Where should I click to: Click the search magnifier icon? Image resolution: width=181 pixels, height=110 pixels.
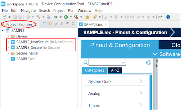click(85, 62)
